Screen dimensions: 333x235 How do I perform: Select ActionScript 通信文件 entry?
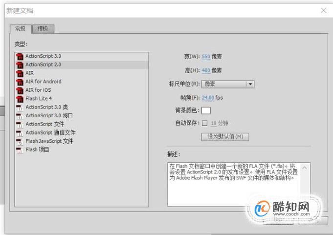(82, 132)
